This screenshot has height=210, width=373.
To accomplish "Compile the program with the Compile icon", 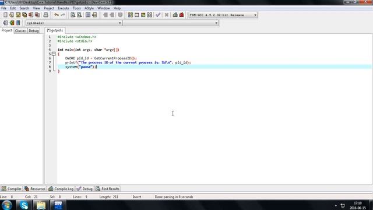I will coord(131,15).
